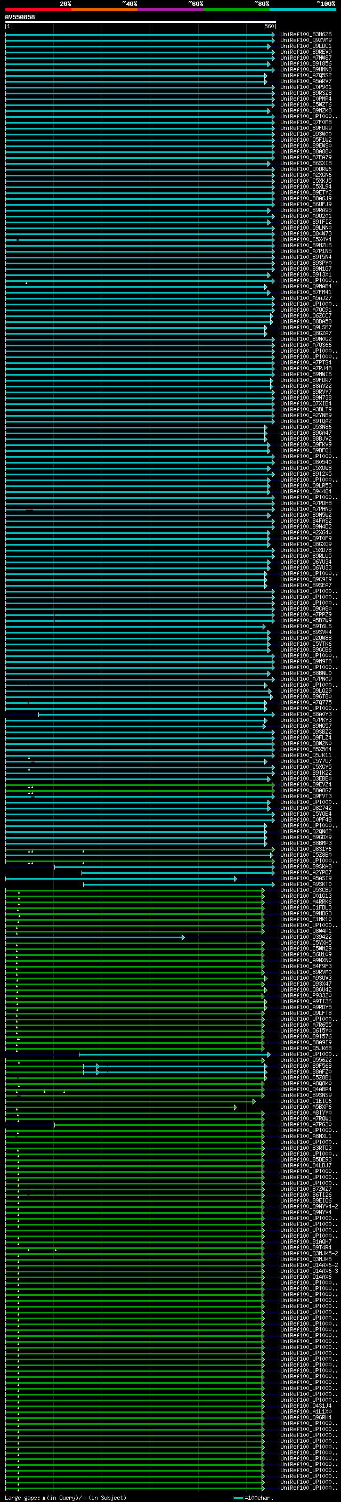Click the UniRef100_Q9MAB4 label
This screenshot has height=1502, width=341.
(x=306, y=286)
